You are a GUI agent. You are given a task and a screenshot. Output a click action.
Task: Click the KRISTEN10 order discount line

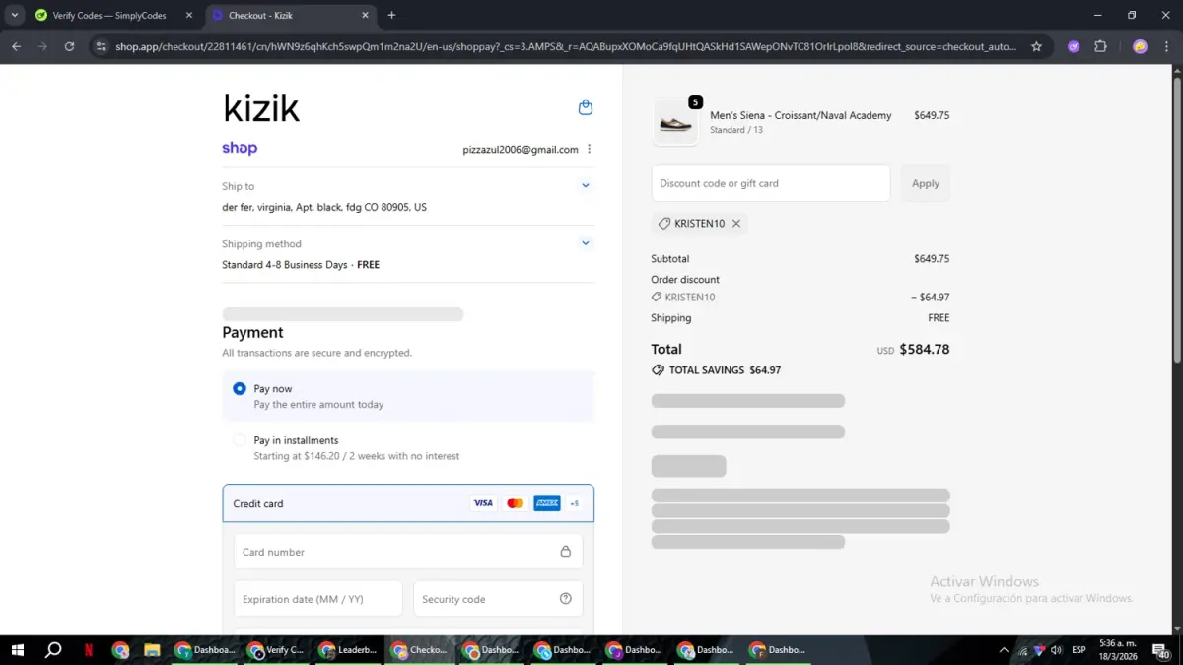[800, 298]
